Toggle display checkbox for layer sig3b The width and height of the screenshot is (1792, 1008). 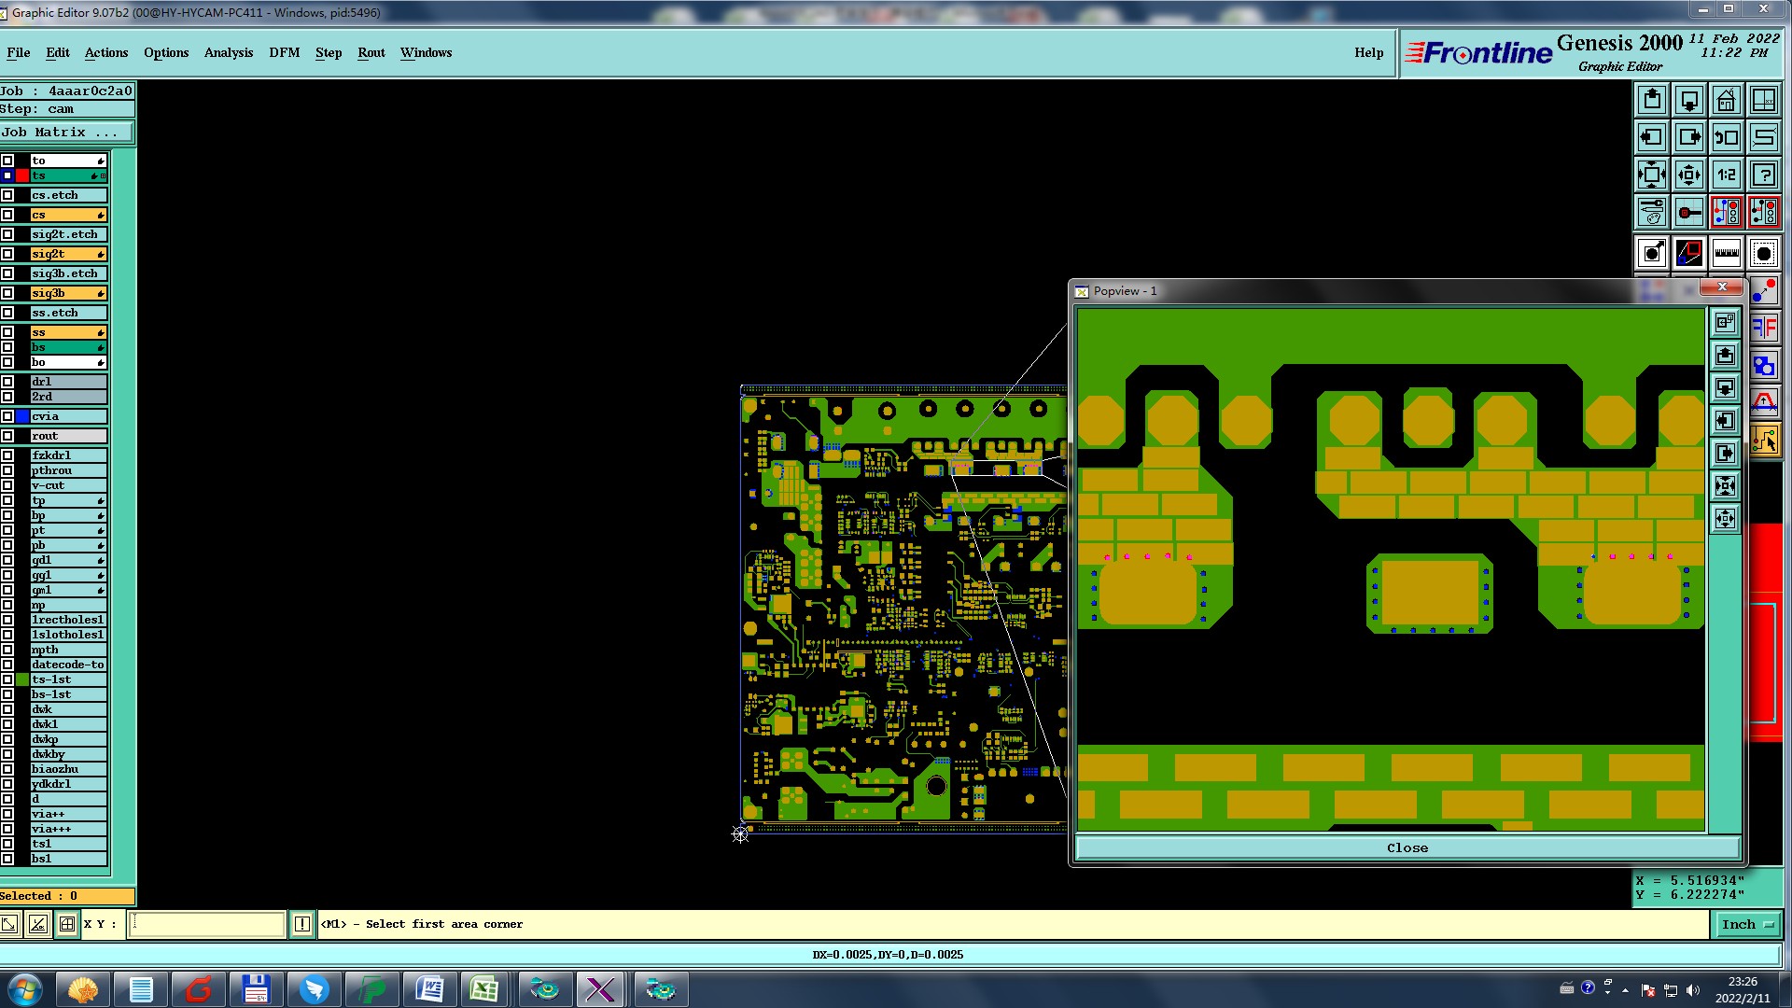click(7, 293)
